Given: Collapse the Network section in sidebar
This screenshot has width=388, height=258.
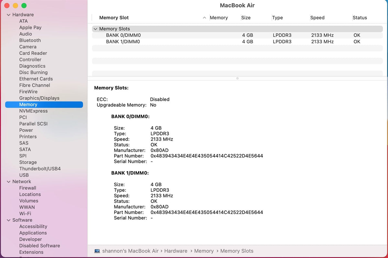Looking at the screenshot, I should click(x=8, y=182).
